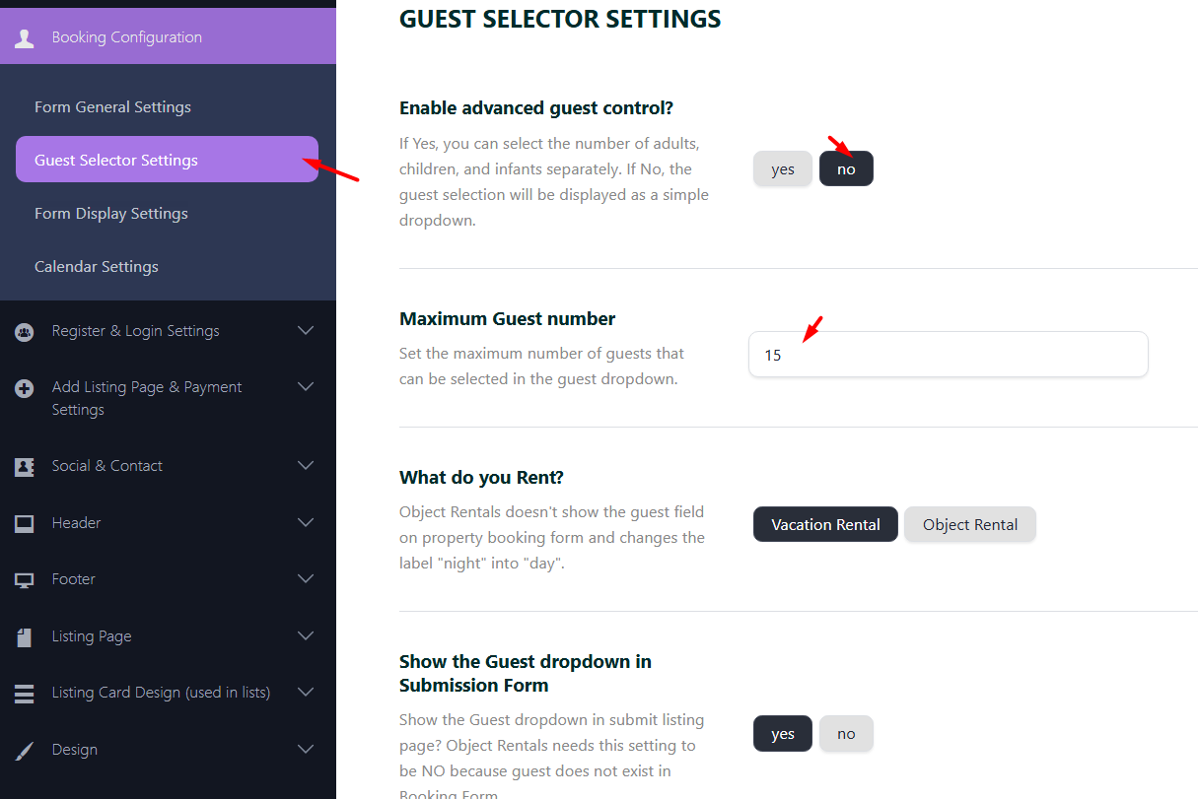Expand the Header section chevron
Image resolution: width=1198 pixels, height=799 pixels.
pyautogui.click(x=306, y=523)
